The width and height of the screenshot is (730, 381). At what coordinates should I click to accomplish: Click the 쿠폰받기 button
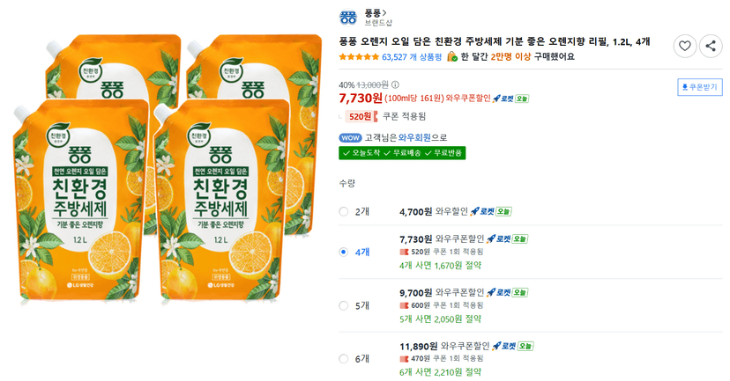[x=700, y=87]
